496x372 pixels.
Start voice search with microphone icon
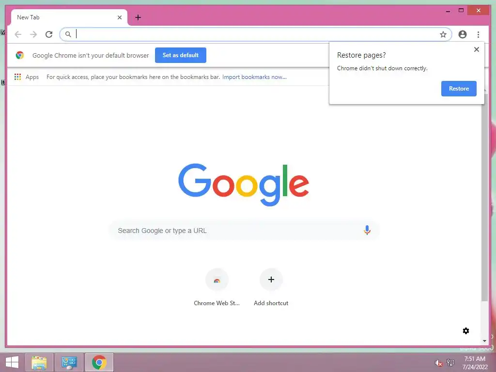367,230
